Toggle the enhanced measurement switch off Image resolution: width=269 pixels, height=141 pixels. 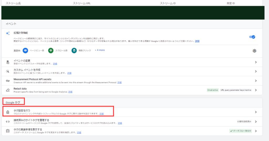252,37
